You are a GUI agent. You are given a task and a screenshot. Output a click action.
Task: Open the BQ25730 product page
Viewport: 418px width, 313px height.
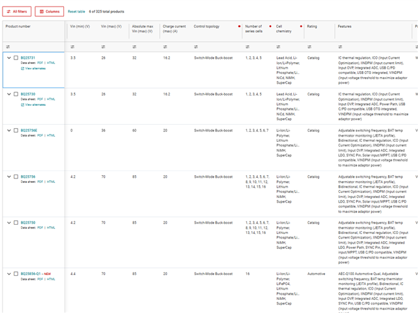(27, 94)
